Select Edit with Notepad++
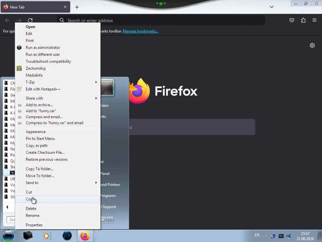This screenshot has height=242, width=322. [58, 89]
